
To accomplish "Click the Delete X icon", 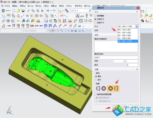I will pos(42,11).
